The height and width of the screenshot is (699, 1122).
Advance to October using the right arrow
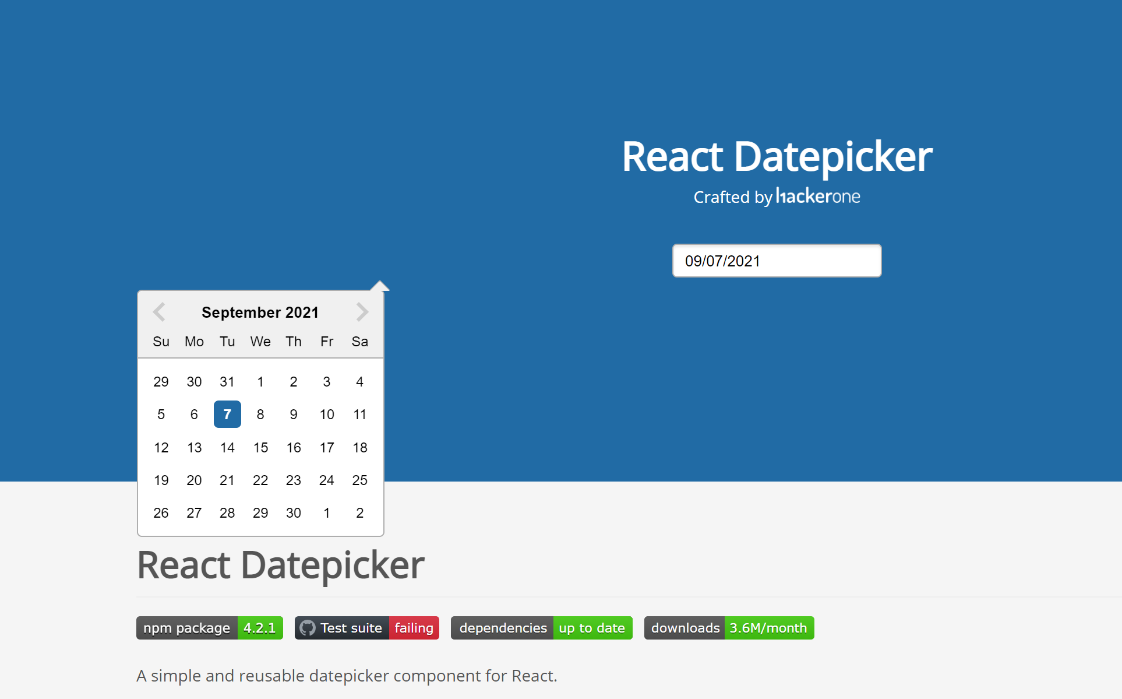(x=362, y=312)
